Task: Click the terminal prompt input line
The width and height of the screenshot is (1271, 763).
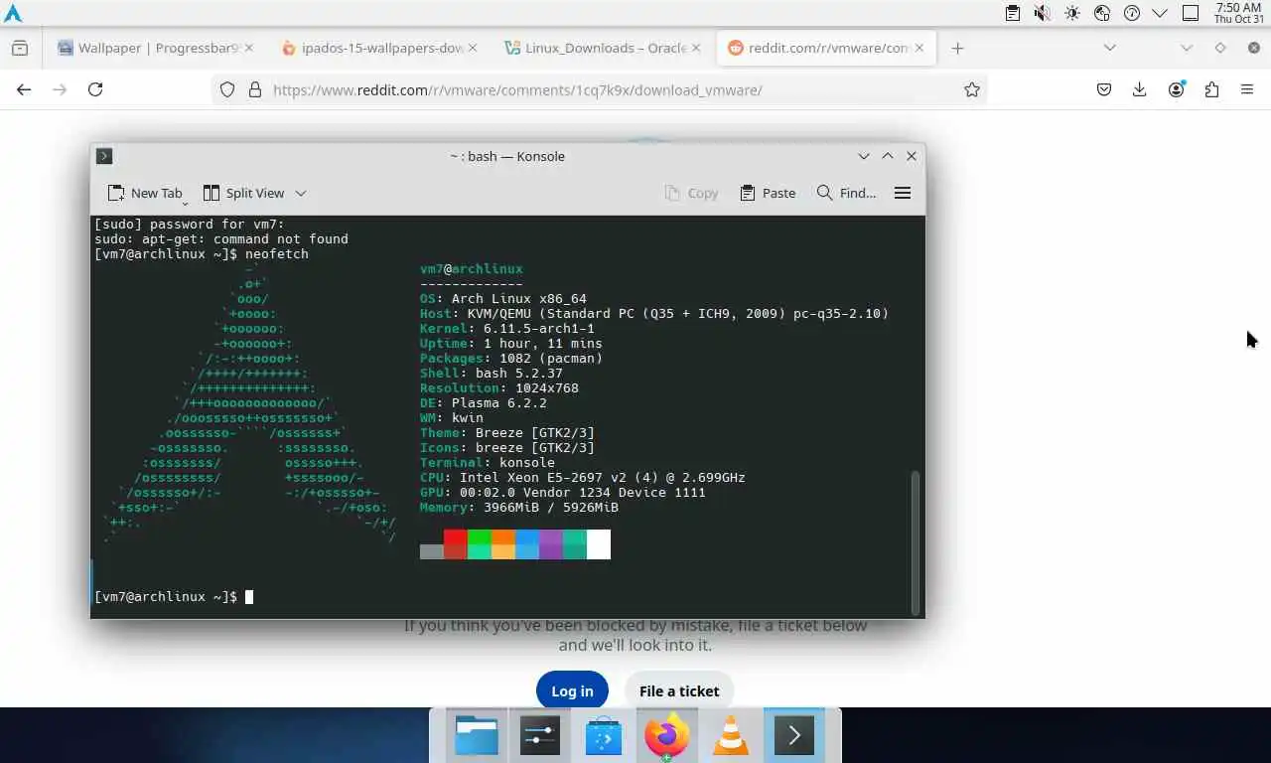Action: click(501, 596)
